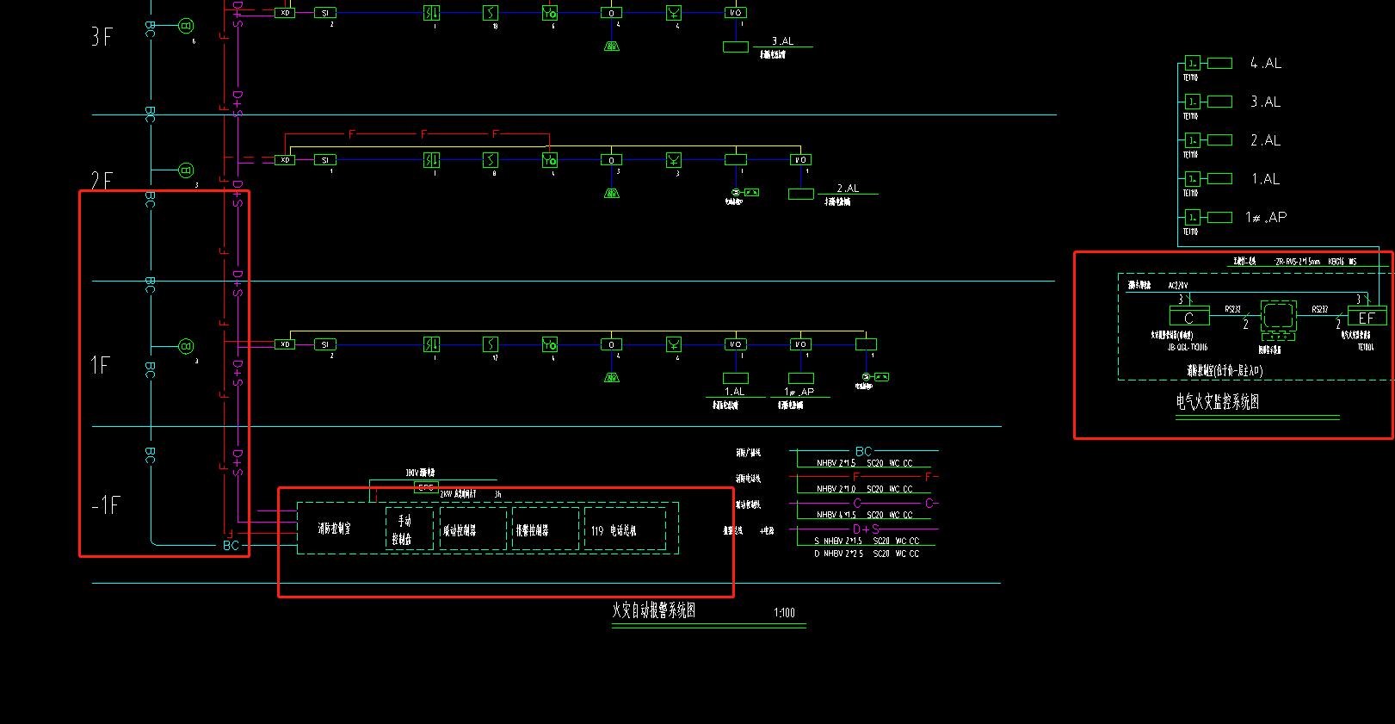1395x724 pixels.
Task: Click the 4.AL label in right diagram
Action: point(1265,63)
